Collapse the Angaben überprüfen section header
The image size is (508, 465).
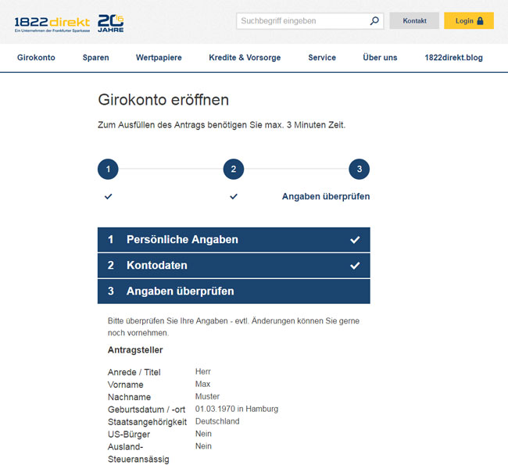click(x=234, y=292)
